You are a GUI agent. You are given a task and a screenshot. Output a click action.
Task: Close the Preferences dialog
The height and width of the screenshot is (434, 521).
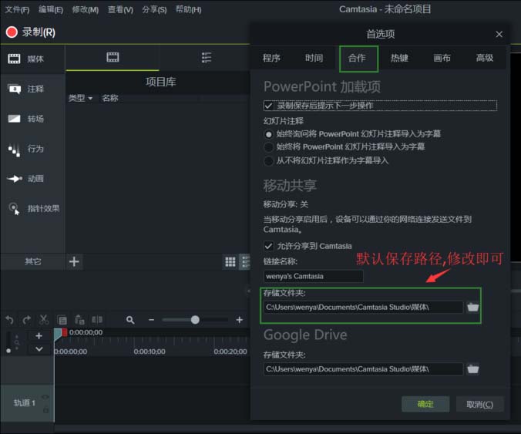pos(499,34)
